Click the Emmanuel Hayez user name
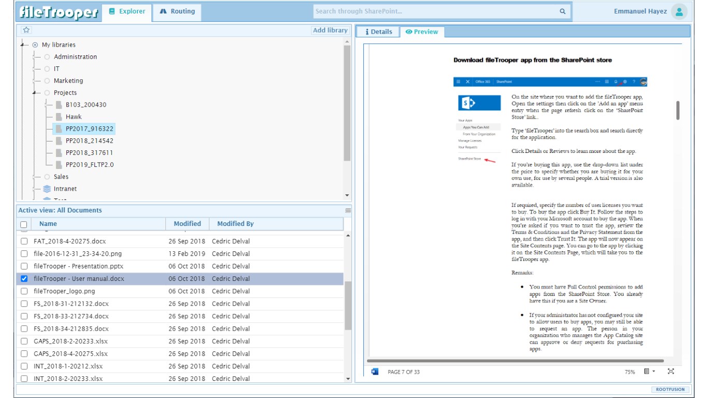Screen dimensions: 708x398 point(641,11)
